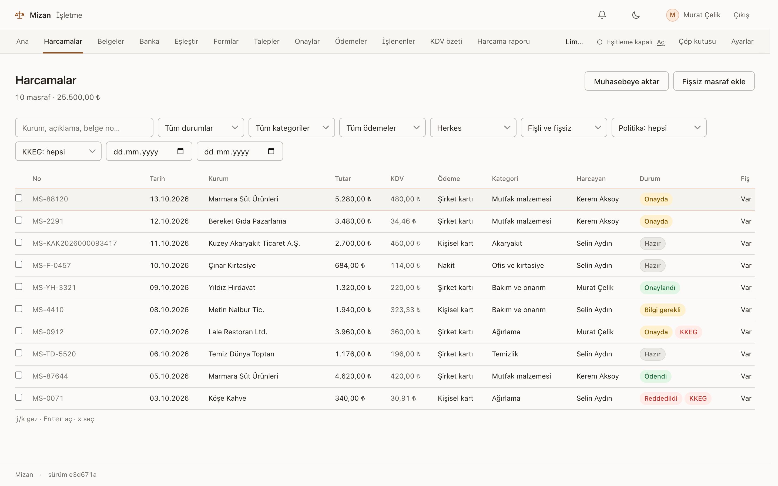Focus the Kurum, açıklama search field
Screen dimensions: 778x486
(84, 128)
